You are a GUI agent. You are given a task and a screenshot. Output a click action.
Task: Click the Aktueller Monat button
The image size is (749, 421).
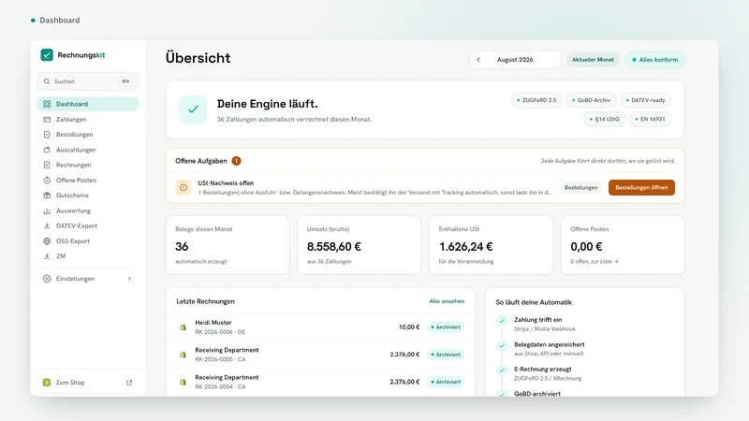tap(593, 60)
